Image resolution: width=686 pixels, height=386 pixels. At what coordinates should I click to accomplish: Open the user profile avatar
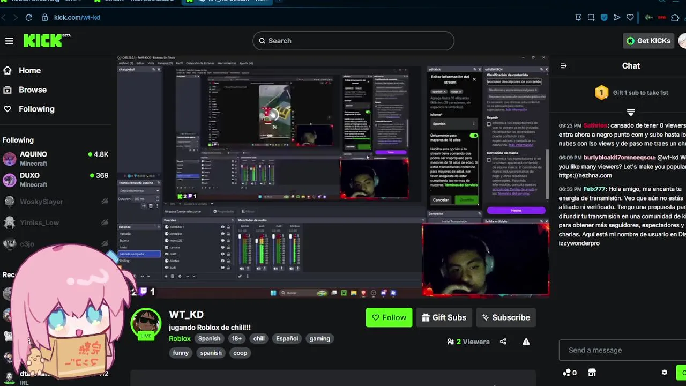682,41
